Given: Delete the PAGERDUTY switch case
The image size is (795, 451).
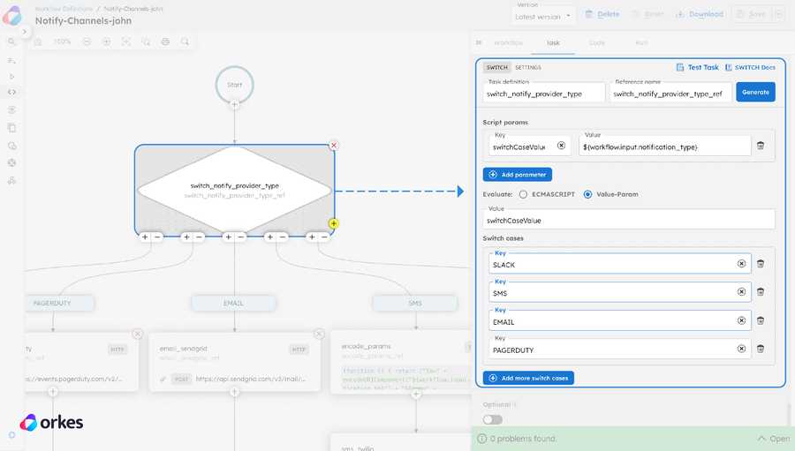Looking at the screenshot, I should pyautogui.click(x=760, y=349).
